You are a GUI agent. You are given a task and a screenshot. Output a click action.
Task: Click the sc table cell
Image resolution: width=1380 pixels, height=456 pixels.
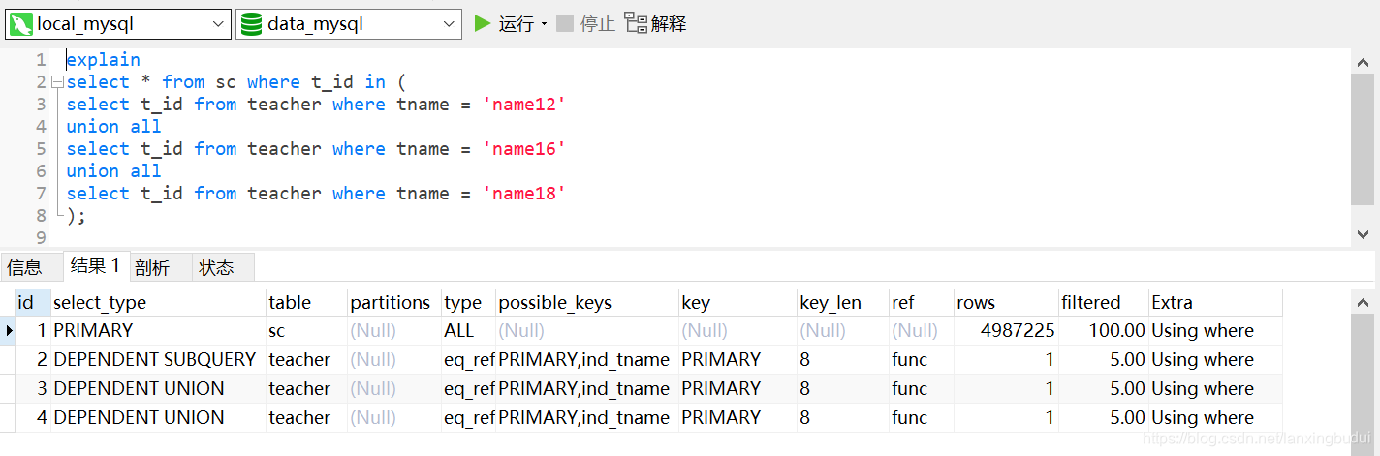pos(307,330)
